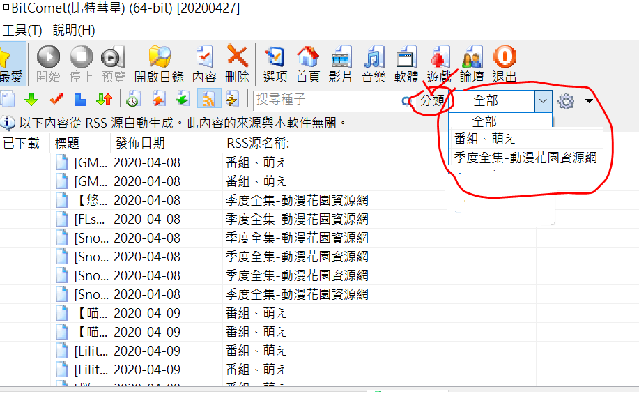This screenshot has width=639, height=410.
Task: Click the orange-arrow document icon
Action: [159, 99]
